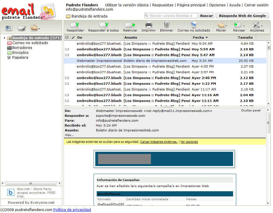Click the Imprimir printer icon
The image size is (273, 213).
click(149, 25)
